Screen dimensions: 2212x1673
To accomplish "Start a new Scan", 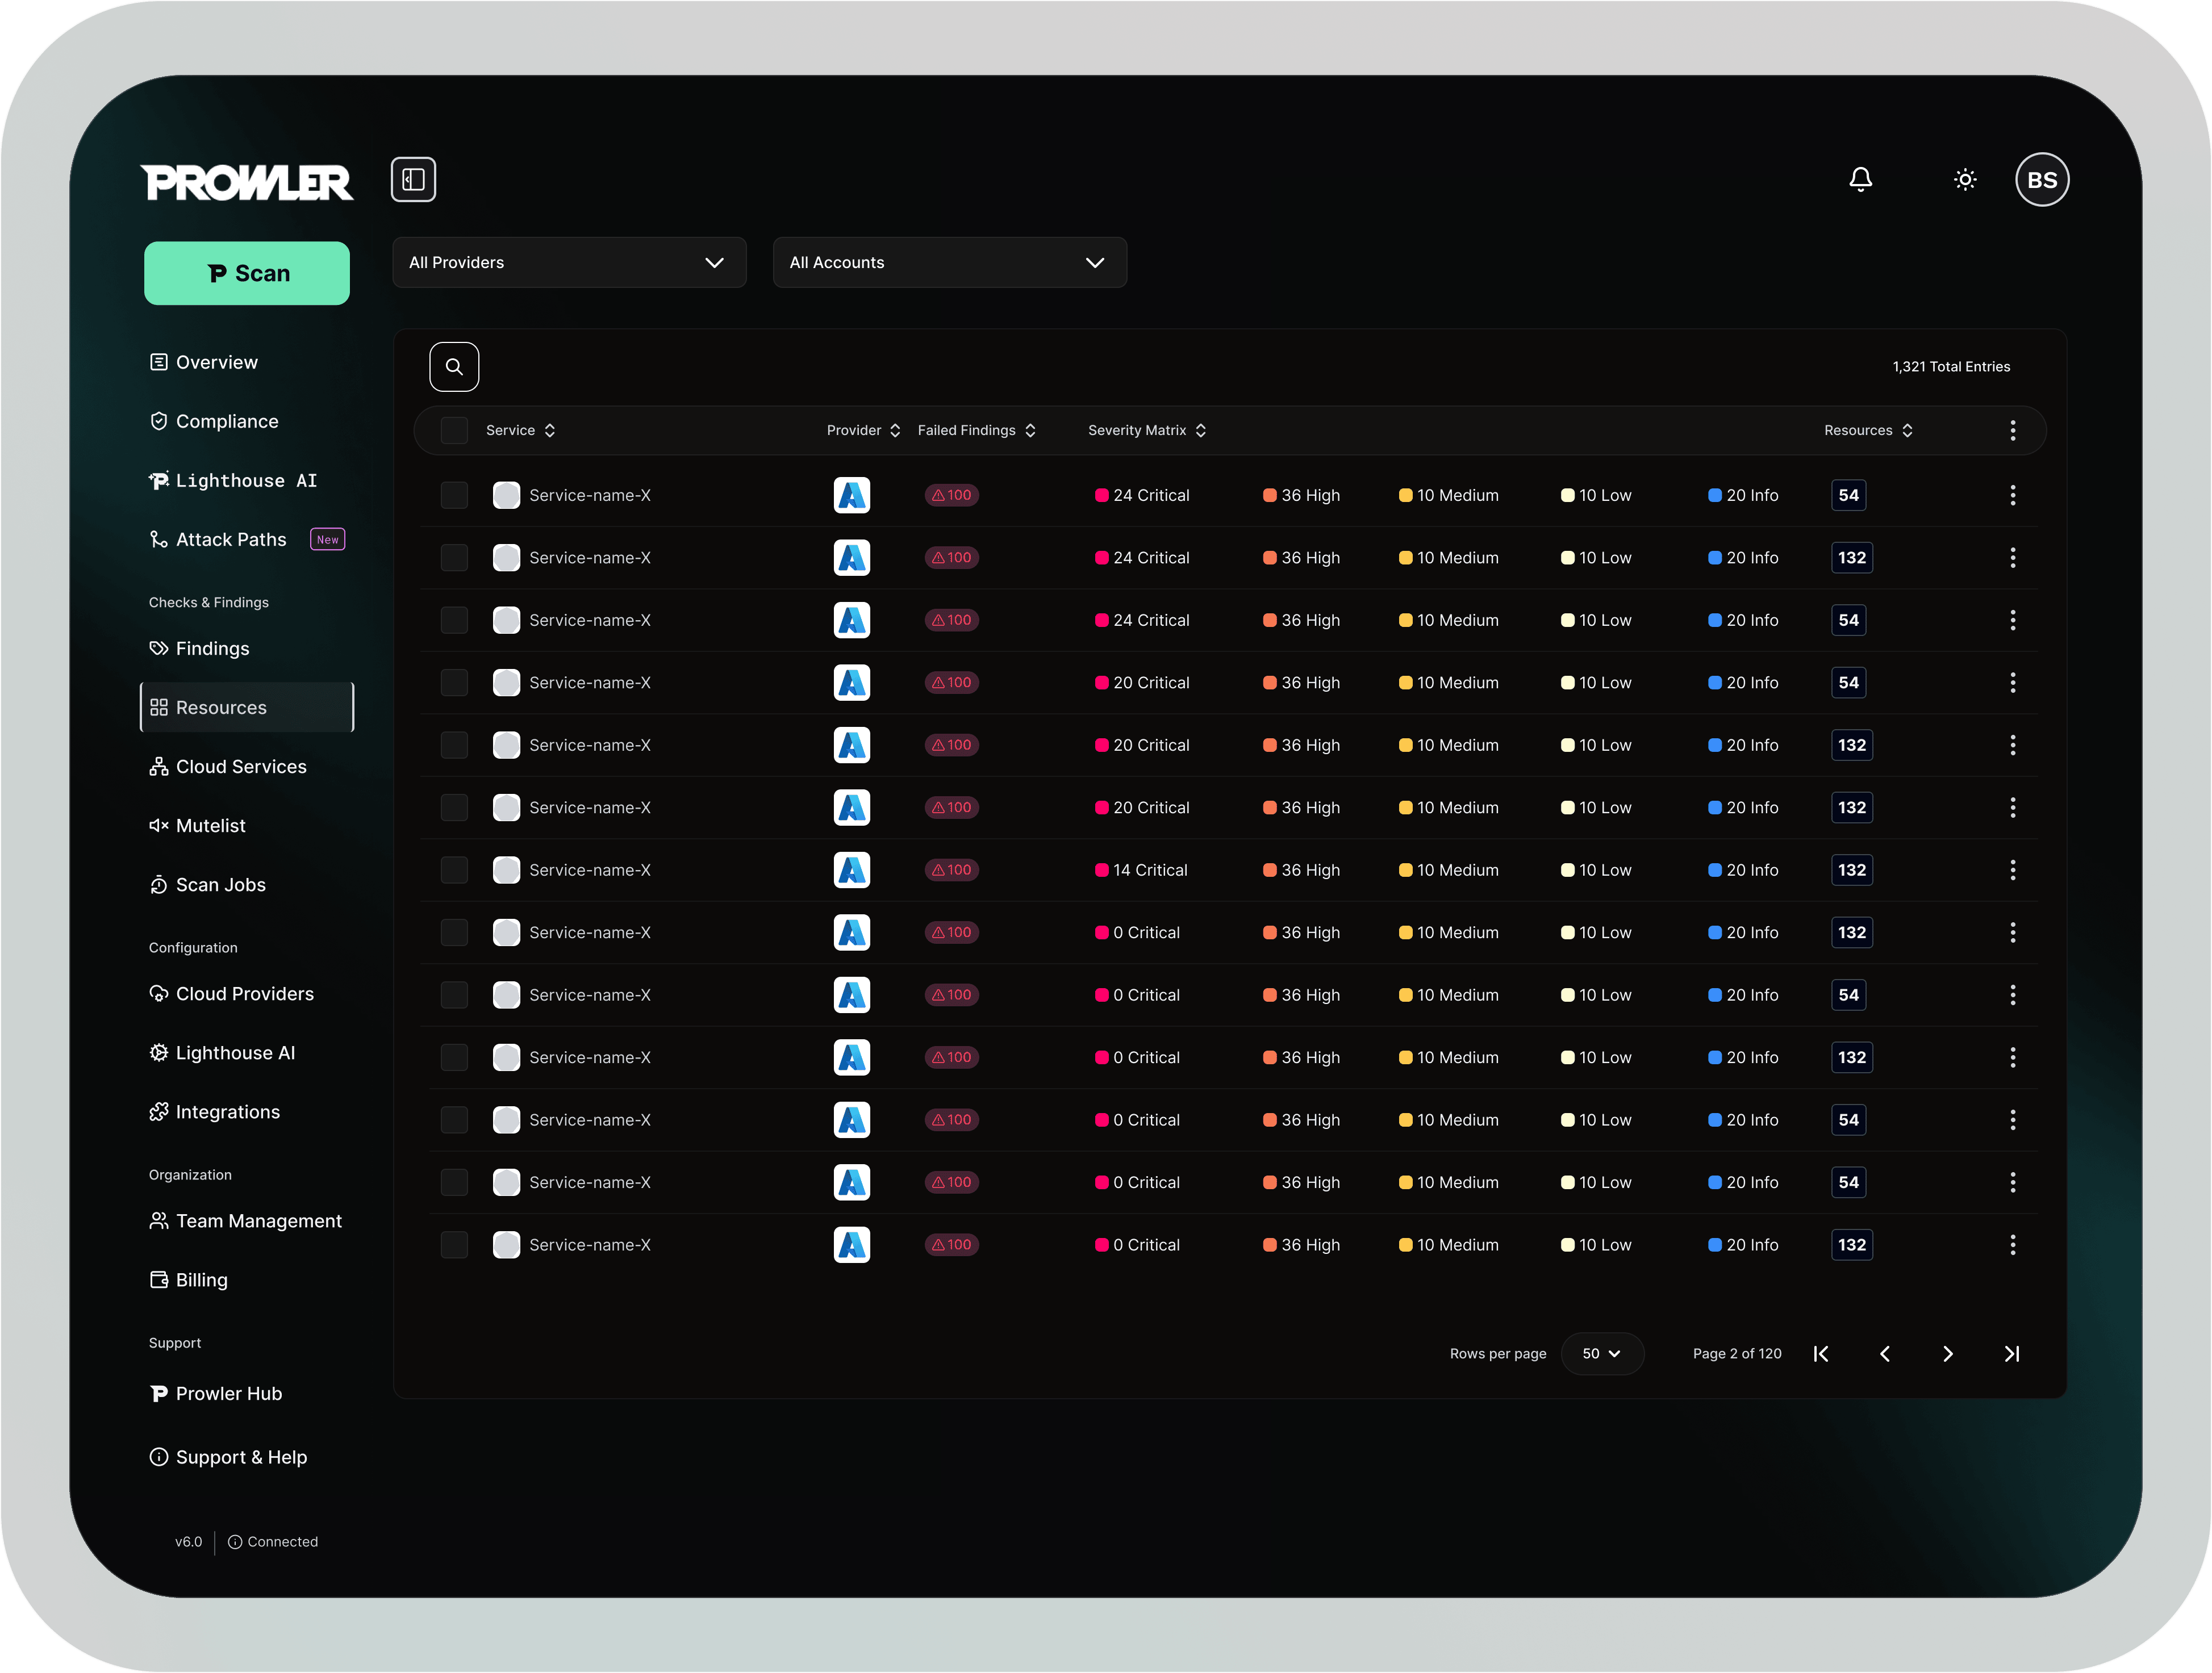I will tap(247, 273).
